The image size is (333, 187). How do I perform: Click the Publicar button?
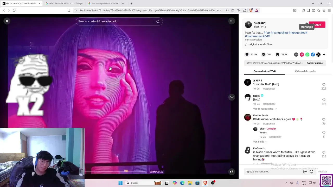[x=322, y=172]
